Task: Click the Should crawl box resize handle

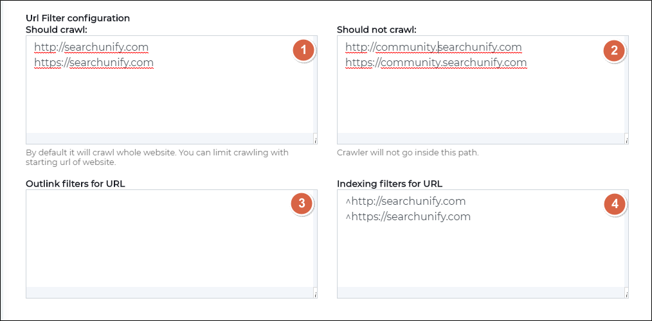Action: (x=315, y=139)
